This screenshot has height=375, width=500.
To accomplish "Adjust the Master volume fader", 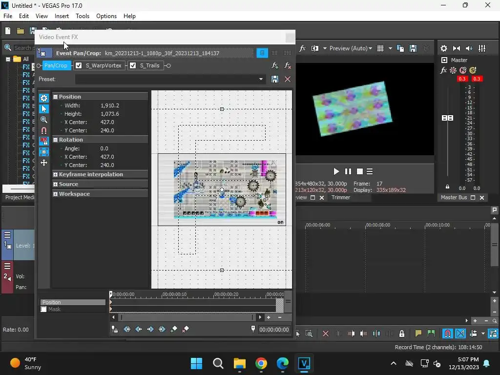I will (x=447, y=118).
